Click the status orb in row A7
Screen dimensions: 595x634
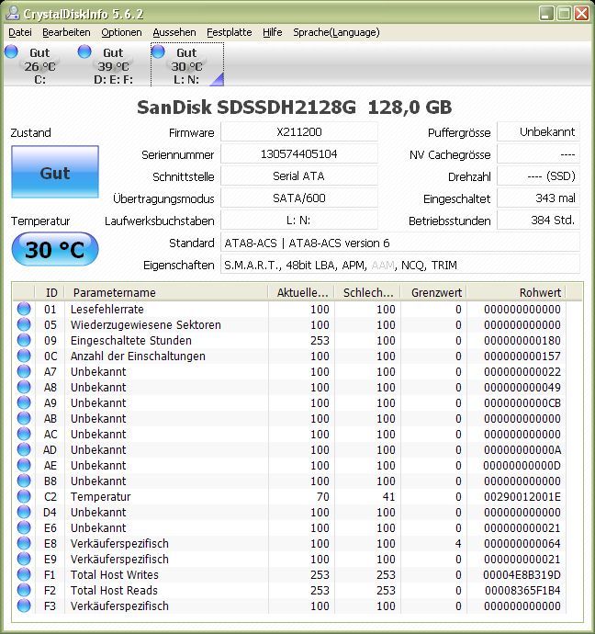[x=24, y=371]
